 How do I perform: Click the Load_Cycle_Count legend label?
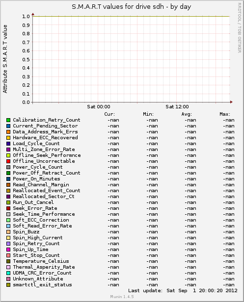click(36, 144)
